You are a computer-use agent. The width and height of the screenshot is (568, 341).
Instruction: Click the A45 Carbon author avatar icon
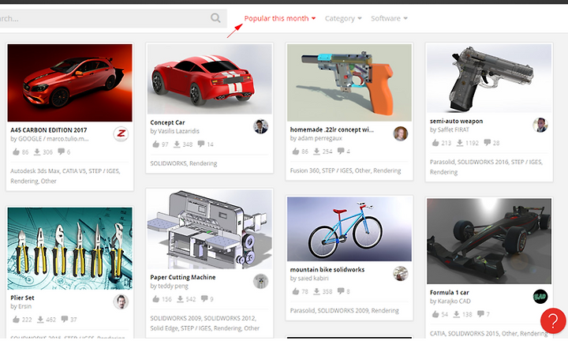121,134
